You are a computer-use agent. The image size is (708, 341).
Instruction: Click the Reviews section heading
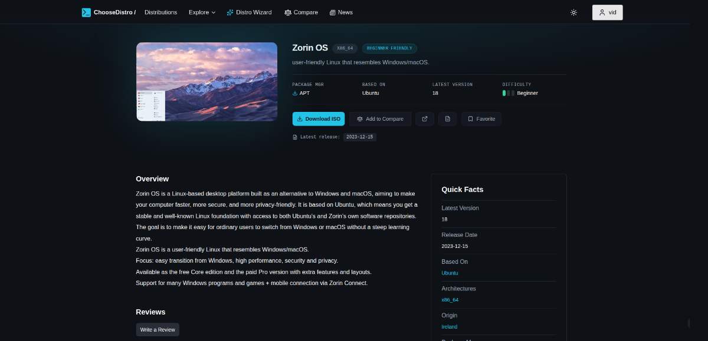[150, 312]
